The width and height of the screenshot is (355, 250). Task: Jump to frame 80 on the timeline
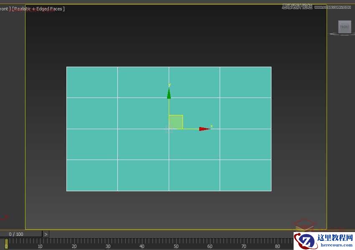278,246
